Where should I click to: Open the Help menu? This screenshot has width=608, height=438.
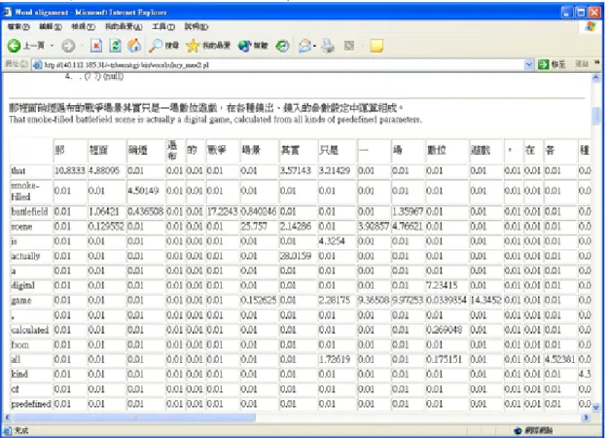(196, 27)
